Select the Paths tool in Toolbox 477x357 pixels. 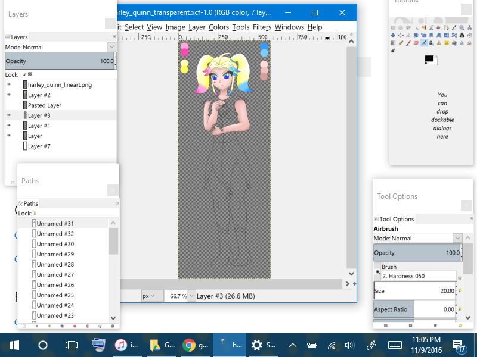tap(447, 27)
